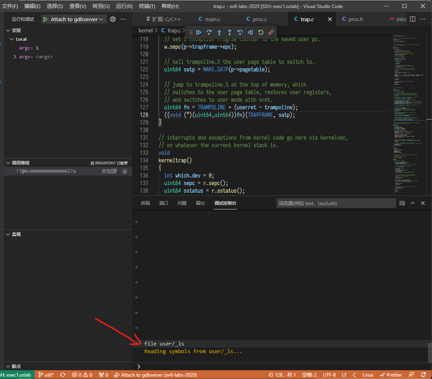Open Terminal menu
Image resolution: width=432 pixels, height=379 pixels.
[147, 6]
